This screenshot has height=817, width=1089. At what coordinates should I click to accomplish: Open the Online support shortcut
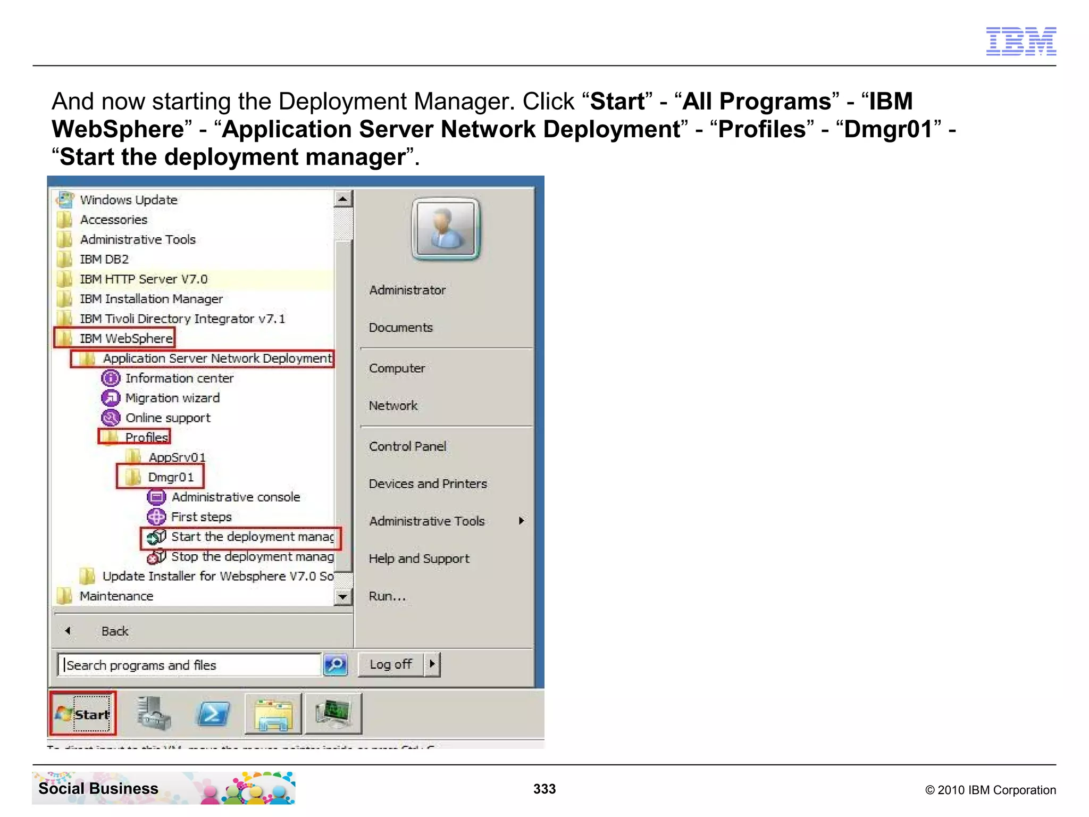(x=156, y=418)
